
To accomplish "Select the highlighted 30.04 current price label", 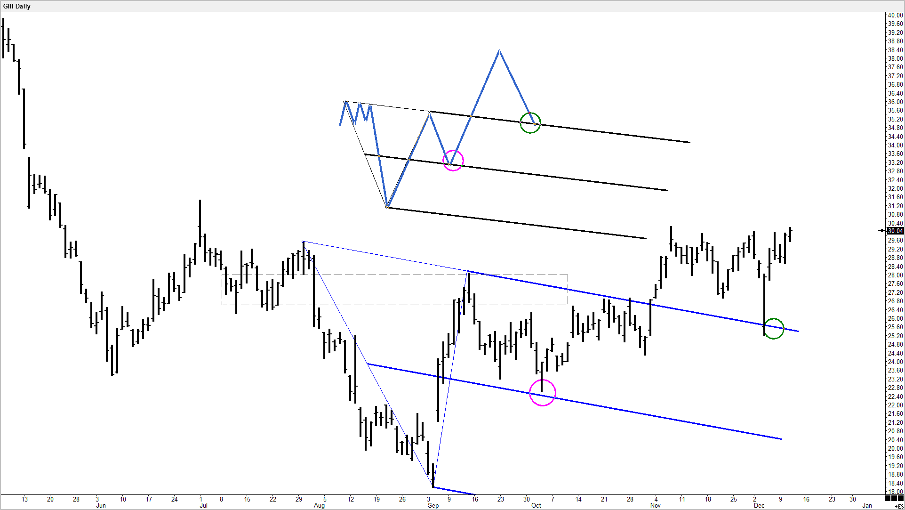I will pyautogui.click(x=895, y=231).
